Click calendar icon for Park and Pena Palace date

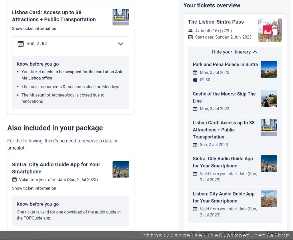coord(195,72)
